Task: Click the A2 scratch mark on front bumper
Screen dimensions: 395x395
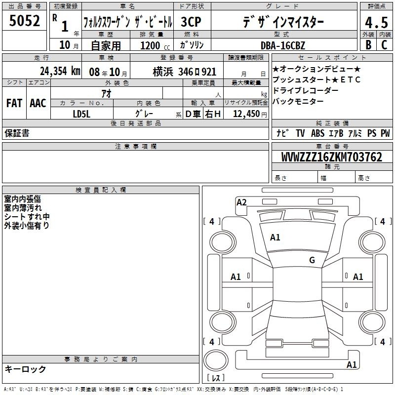Action: (241, 202)
